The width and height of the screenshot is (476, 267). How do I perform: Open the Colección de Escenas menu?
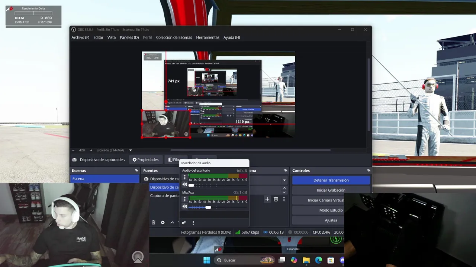click(x=174, y=37)
